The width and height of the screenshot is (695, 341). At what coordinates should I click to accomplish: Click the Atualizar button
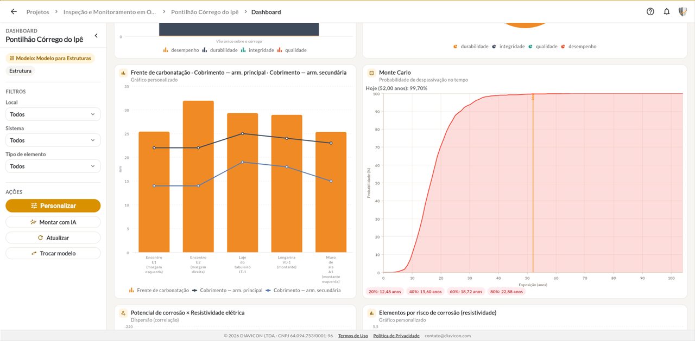coord(53,238)
